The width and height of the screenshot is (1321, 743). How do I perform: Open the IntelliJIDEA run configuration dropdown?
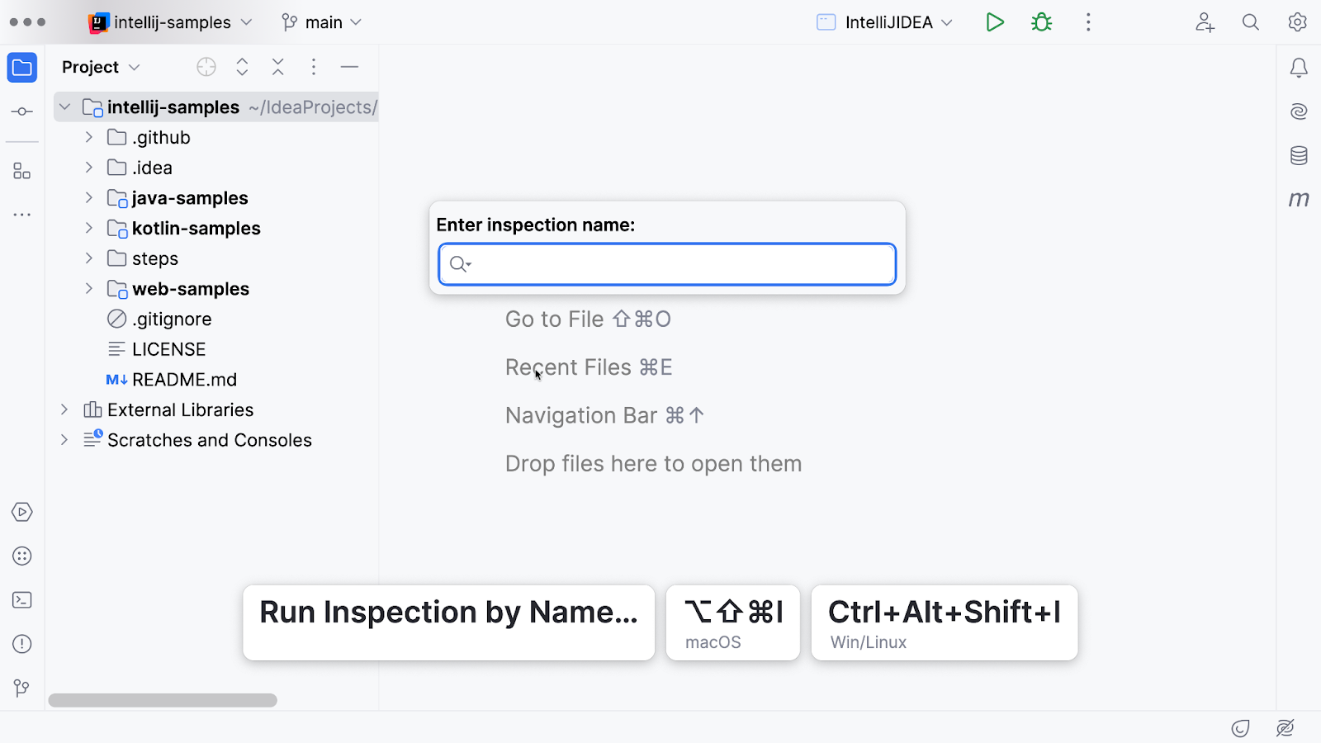885,22
